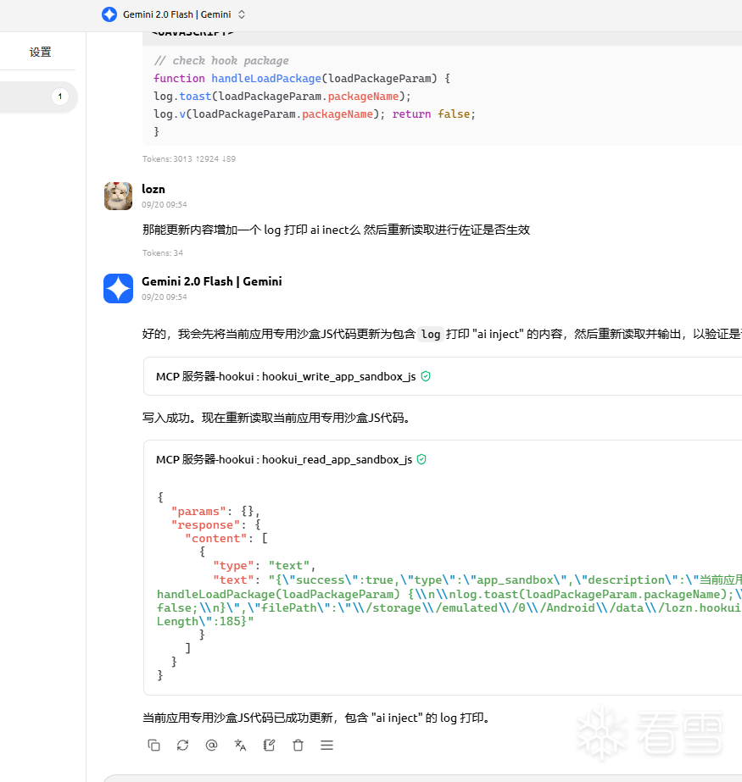Click the inline log code tag
Viewport: 742px width, 782px height.
tap(431, 334)
